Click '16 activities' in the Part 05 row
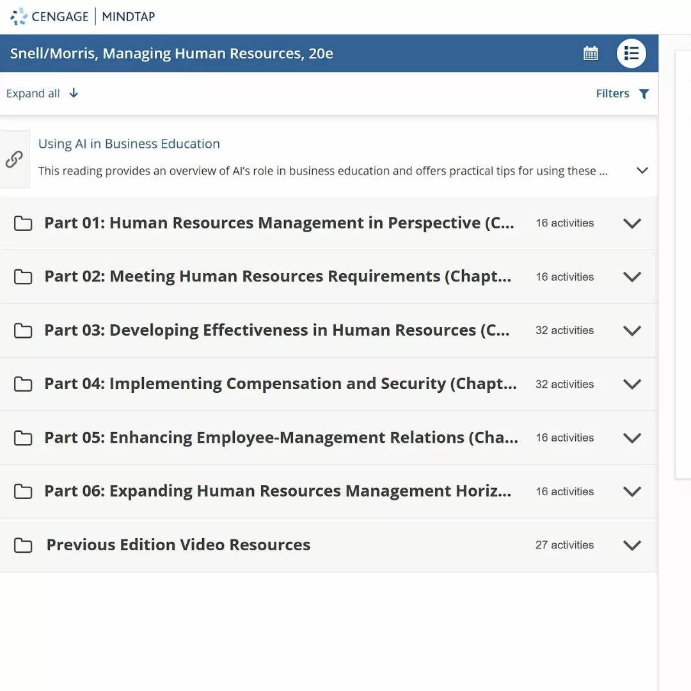691x691 pixels. 564,438
